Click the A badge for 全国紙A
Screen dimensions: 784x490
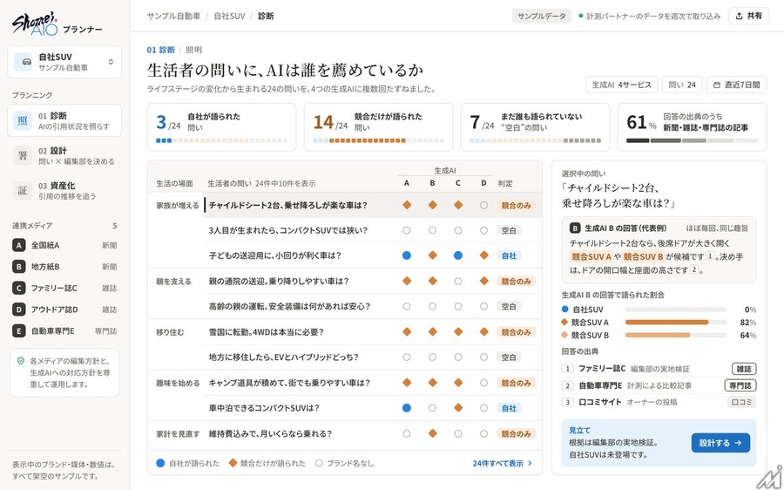pos(18,245)
